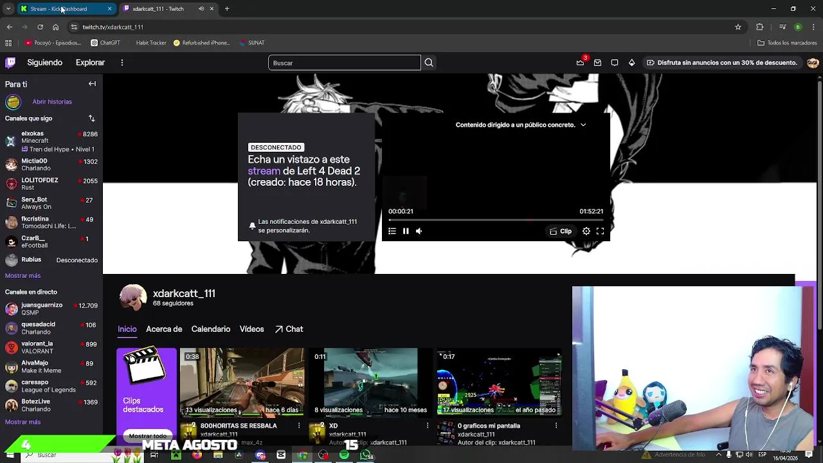Open the Calendario channel tab
Screen dimensions: 823x463
pyautogui.click(x=211, y=329)
